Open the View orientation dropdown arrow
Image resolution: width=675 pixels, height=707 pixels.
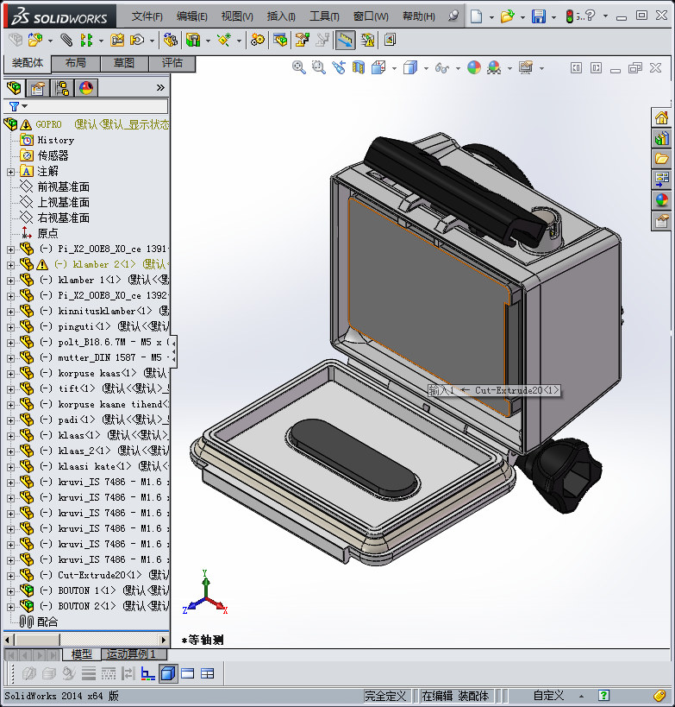coord(394,68)
